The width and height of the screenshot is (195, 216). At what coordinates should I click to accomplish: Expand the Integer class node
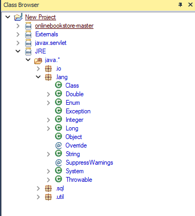[49, 120]
